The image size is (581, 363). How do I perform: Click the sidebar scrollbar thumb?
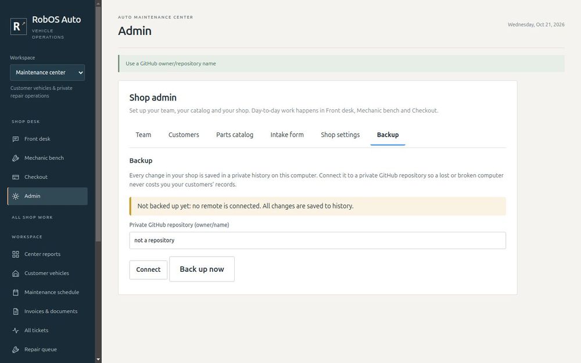pyautogui.click(x=98, y=124)
